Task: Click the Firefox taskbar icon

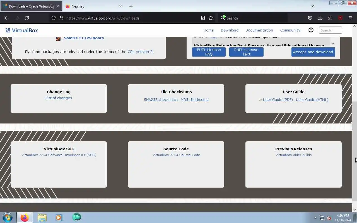Action: pos(25,217)
